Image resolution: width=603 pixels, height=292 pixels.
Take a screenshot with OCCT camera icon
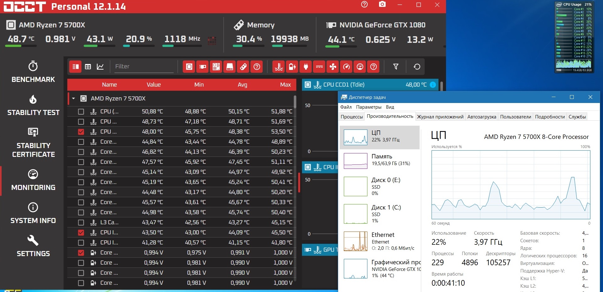[382, 4]
